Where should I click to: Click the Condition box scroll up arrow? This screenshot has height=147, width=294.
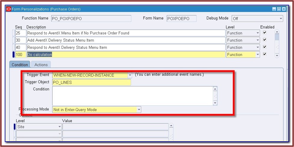(215, 89)
